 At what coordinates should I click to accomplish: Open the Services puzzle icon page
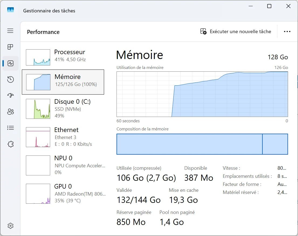tap(11, 144)
